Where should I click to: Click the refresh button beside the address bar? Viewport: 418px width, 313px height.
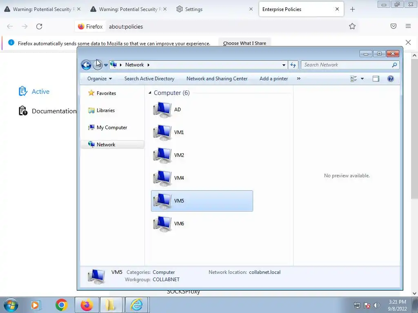click(293, 65)
